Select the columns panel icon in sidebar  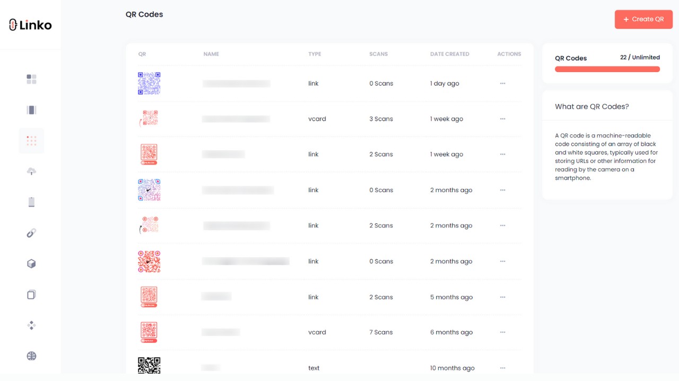[31, 110]
